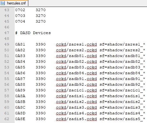The height and width of the screenshot is (123, 147).
Task: Click sf=shadow/zacic1_* parameter
Action: click(122, 90)
